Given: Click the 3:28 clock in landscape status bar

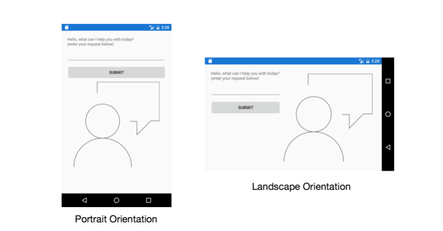Looking at the screenshot, I should click(375, 61).
